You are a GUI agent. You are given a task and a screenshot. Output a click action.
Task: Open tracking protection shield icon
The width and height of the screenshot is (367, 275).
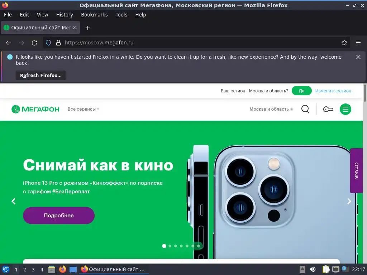[x=48, y=43]
